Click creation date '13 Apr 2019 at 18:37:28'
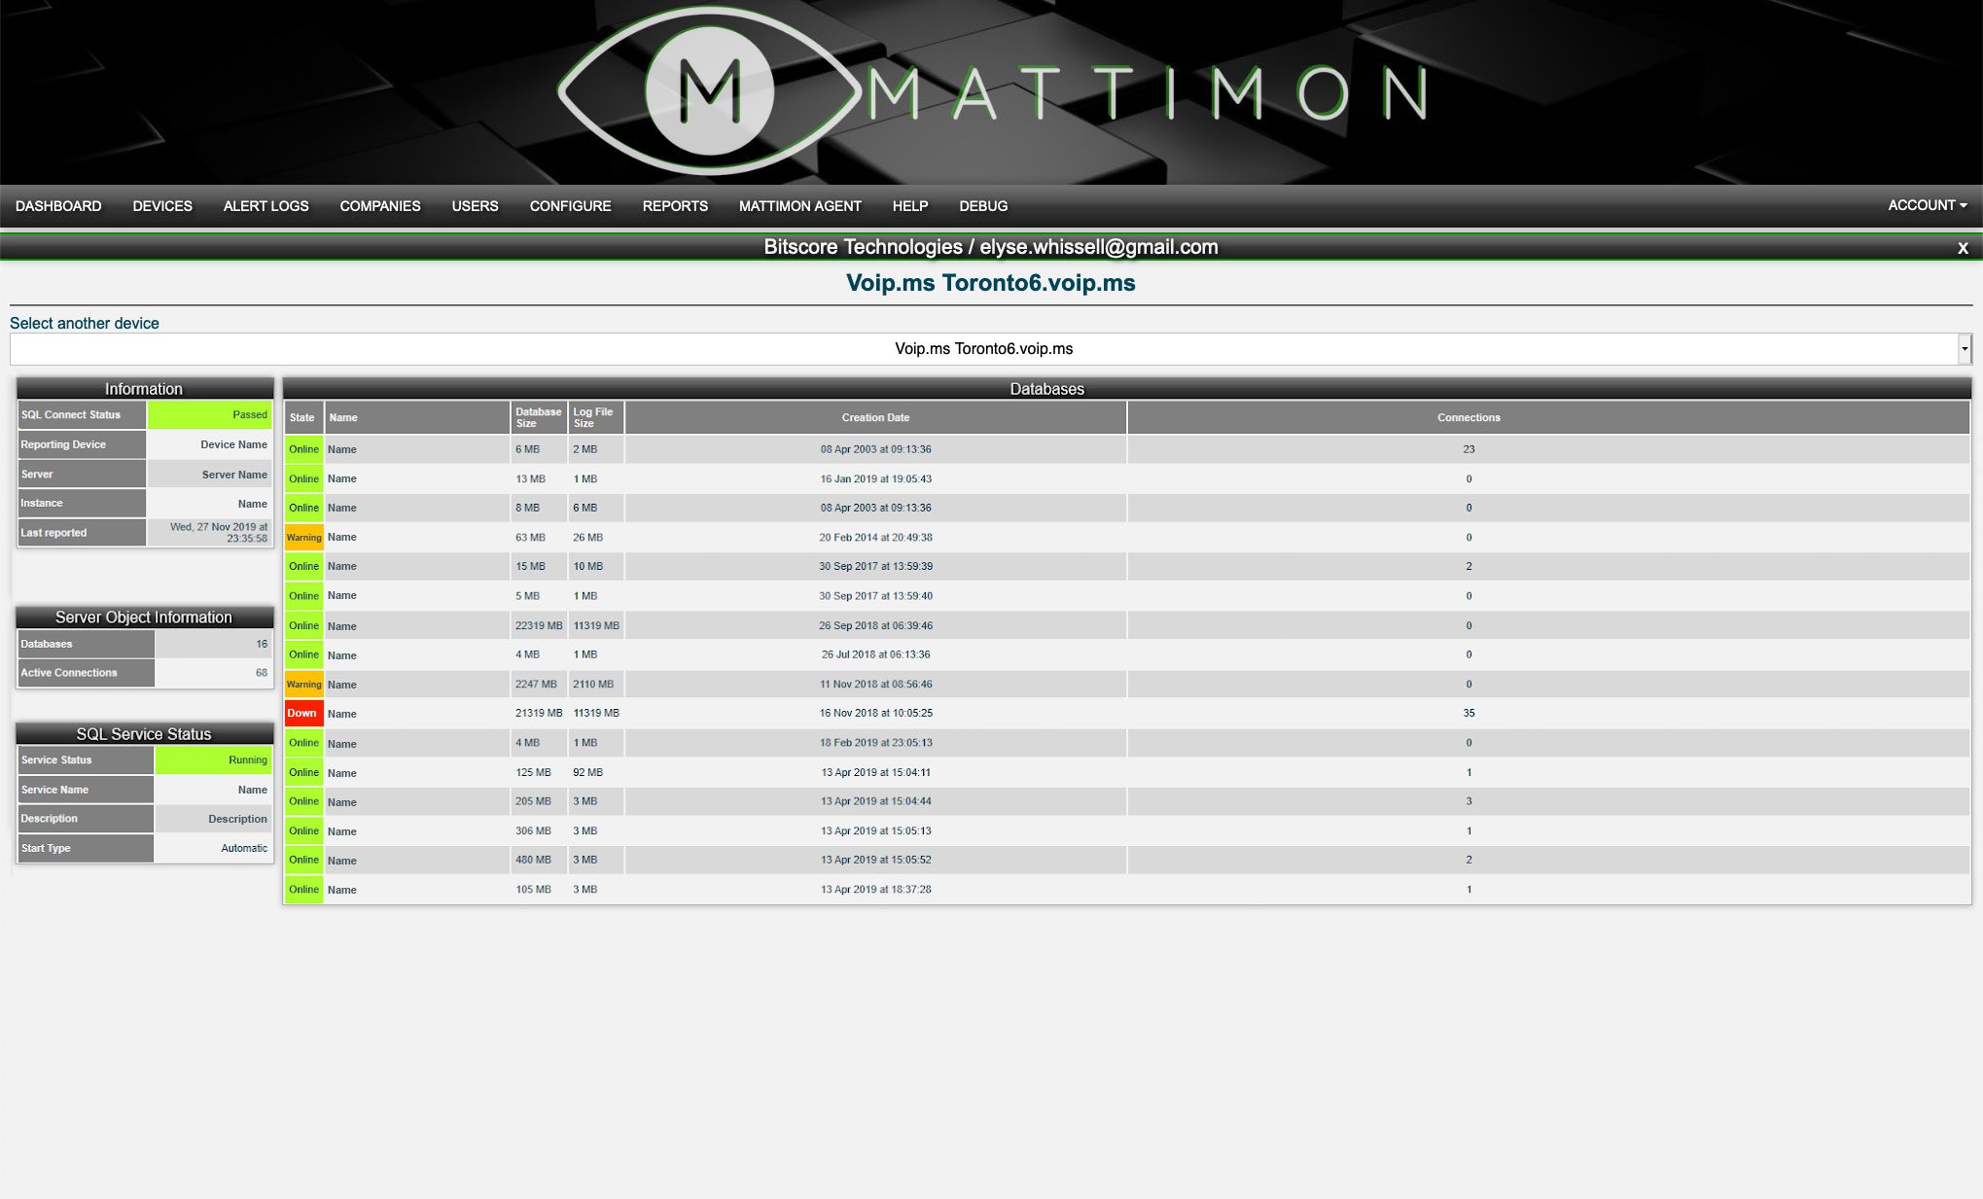The height and width of the screenshot is (1199, 1983). (x=875, y=889)
